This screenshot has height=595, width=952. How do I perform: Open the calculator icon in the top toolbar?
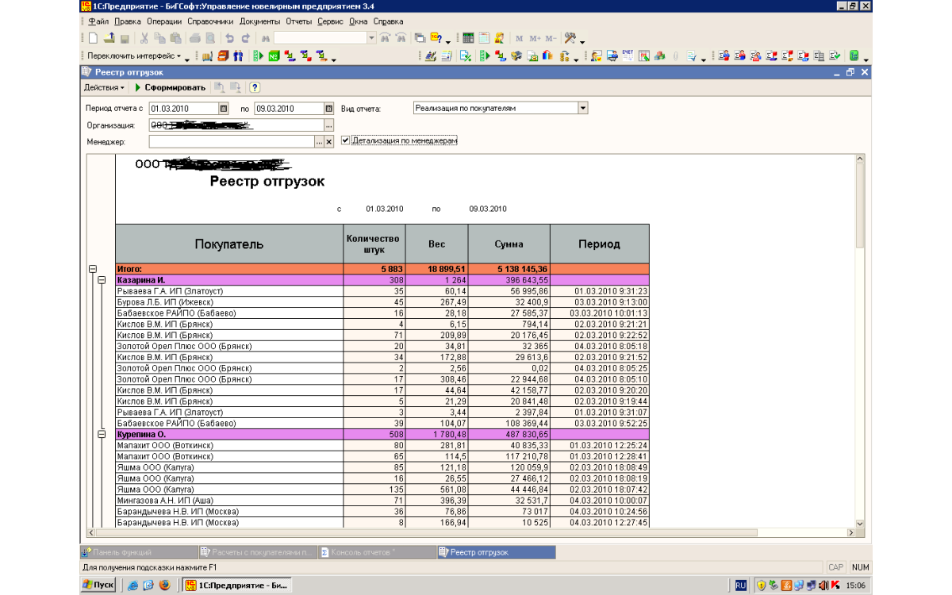pos(468,38)
